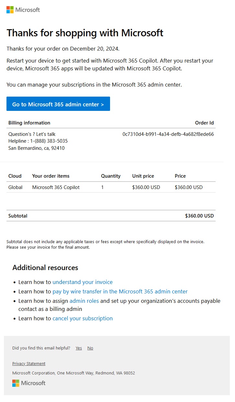
Task: Click the 'Microsoft 365 Copilot' order item
Action: click(x=56, y=187)
